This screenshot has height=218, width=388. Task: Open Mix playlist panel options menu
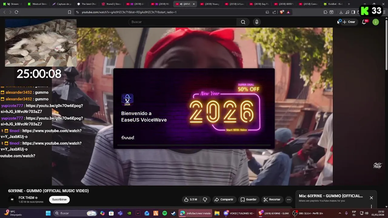click(x=371, y=206)
